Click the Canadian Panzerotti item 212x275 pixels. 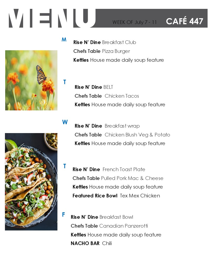coord(123,226)
